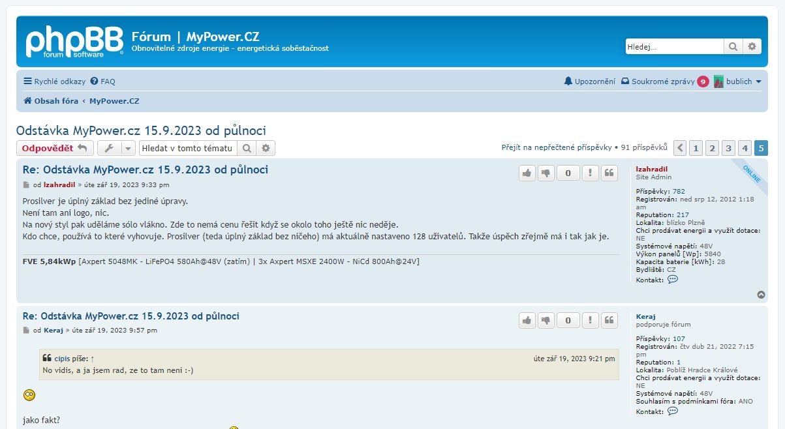This screenshot has height=429, width=785.
Task: Open Rychlé odkazy quick links menu
Action: pos(55,81)
